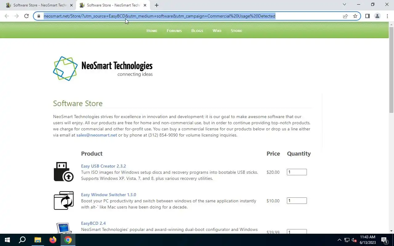
Task: Close the first Software Store tab
Action: 71,5
